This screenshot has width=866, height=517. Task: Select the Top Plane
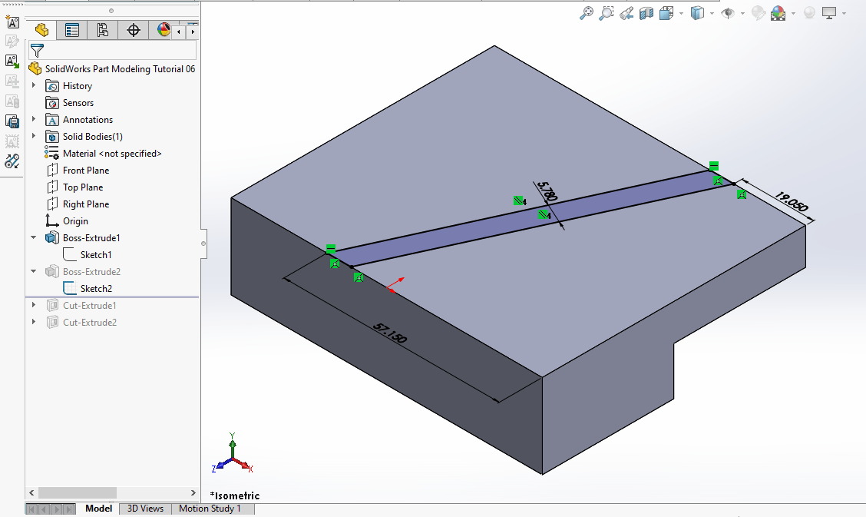[83, 187]
